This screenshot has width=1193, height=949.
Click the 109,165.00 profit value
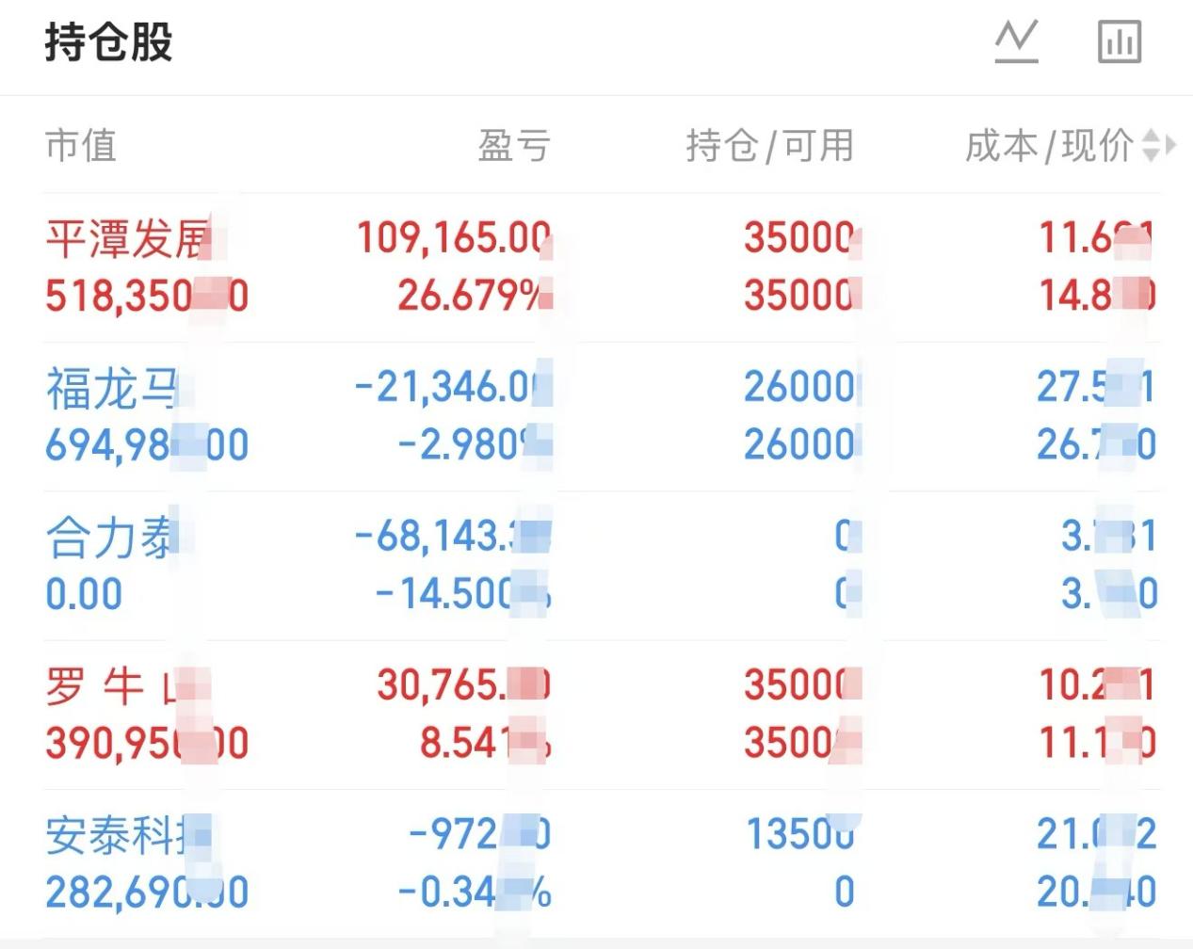click(452, 238)
